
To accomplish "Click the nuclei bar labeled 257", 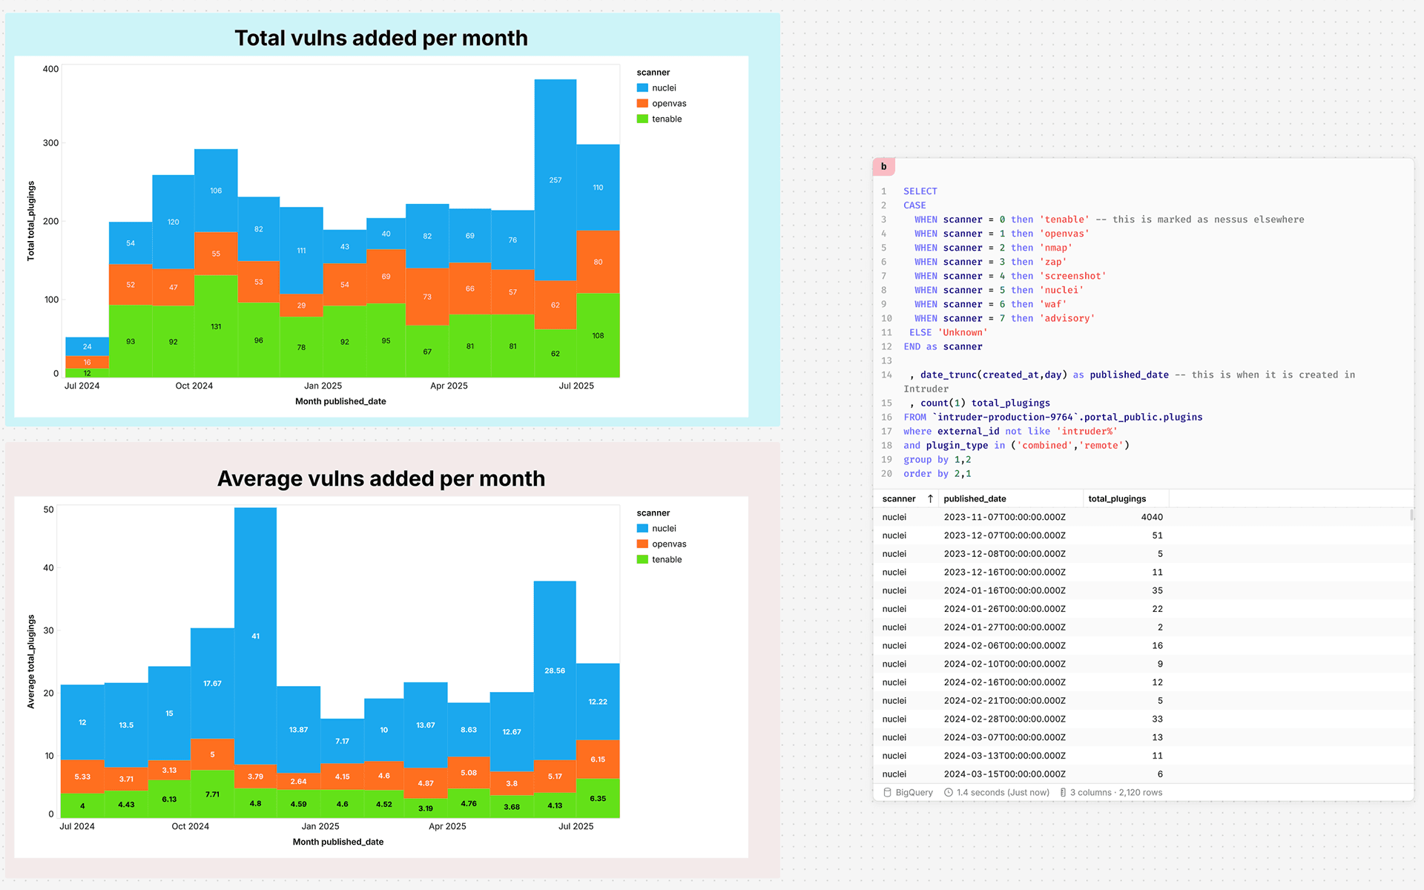I will pyautogui.click(x=556, y=180).
